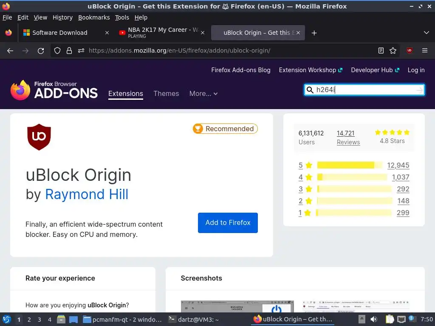435x326 pixels.
Task: Open the View menu
Action: (x=40, y=17)
